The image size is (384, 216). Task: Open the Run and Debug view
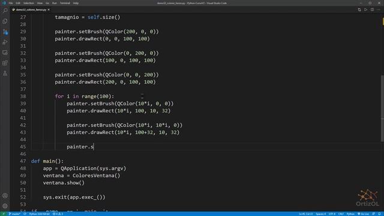[x=5, y=42]
